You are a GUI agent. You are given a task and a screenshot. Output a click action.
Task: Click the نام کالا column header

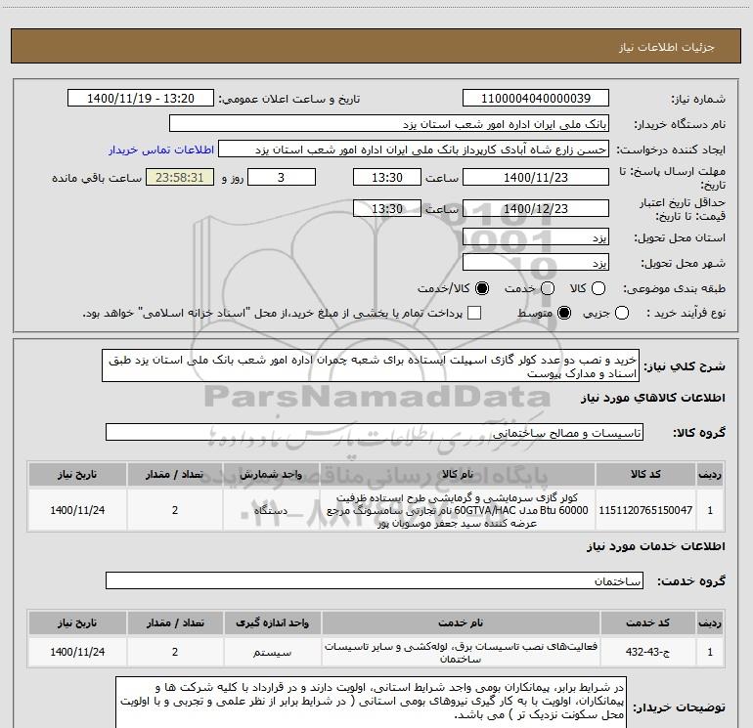click(458, 474)
